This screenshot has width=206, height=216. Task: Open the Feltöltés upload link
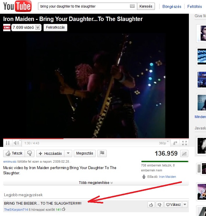194,6
